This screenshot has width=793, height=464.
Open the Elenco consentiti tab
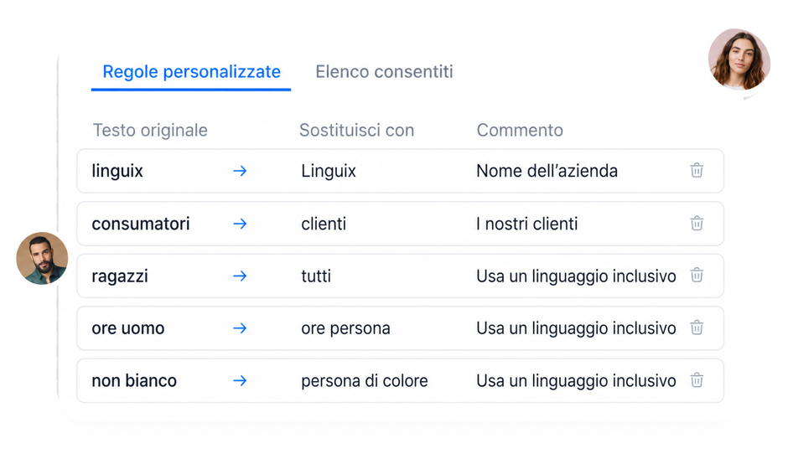pos(384,72)
